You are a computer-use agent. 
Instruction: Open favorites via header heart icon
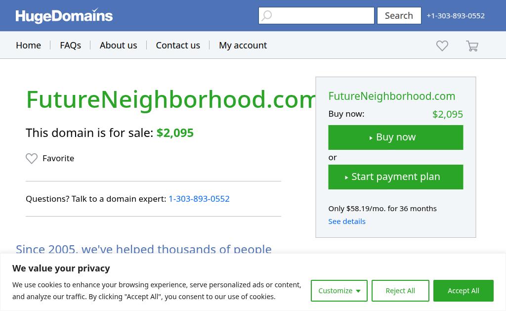click(x=442, y=45)
